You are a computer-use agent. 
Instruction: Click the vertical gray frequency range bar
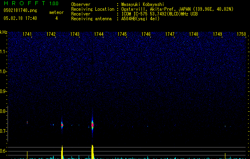coord(8,124)
